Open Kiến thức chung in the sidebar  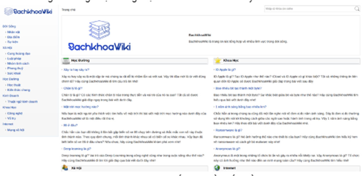click(x=19, y=90)
